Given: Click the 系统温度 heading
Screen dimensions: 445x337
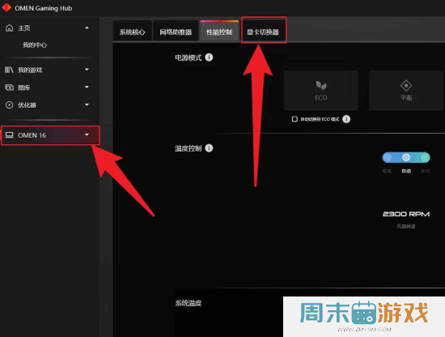Looking at the screenshot, I should tap(189, 303).
